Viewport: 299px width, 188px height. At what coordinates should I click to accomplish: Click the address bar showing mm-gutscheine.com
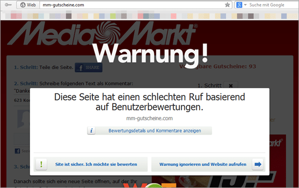(132, 5)
